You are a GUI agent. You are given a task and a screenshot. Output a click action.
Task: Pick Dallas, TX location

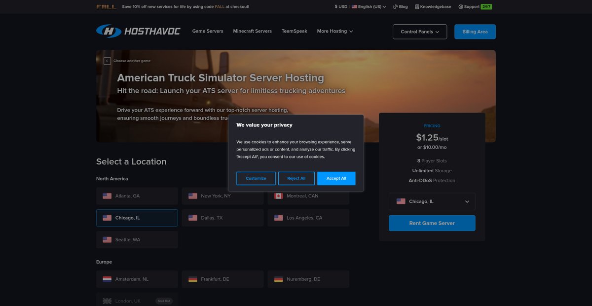pos(222,218)
